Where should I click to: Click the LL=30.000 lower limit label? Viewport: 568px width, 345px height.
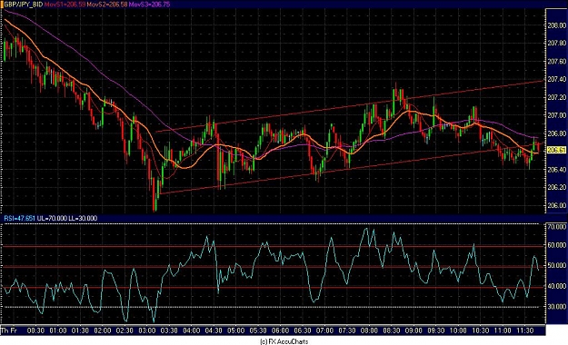[83, 218]
